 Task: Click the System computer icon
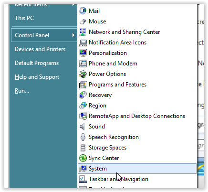tap(83, 169)
